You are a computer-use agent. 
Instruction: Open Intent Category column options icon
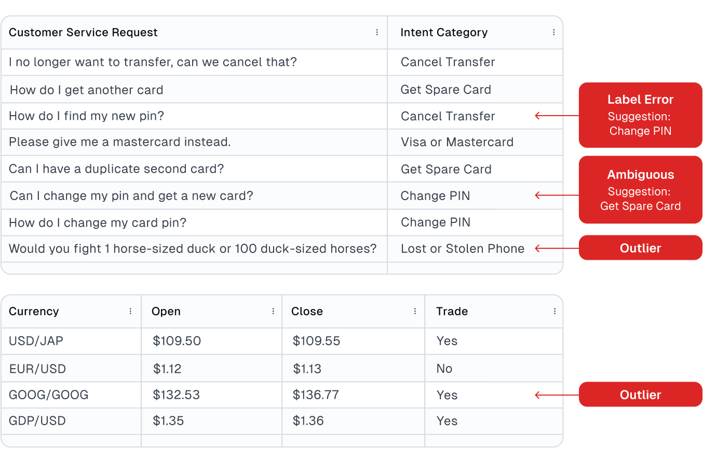click(553, 33)
